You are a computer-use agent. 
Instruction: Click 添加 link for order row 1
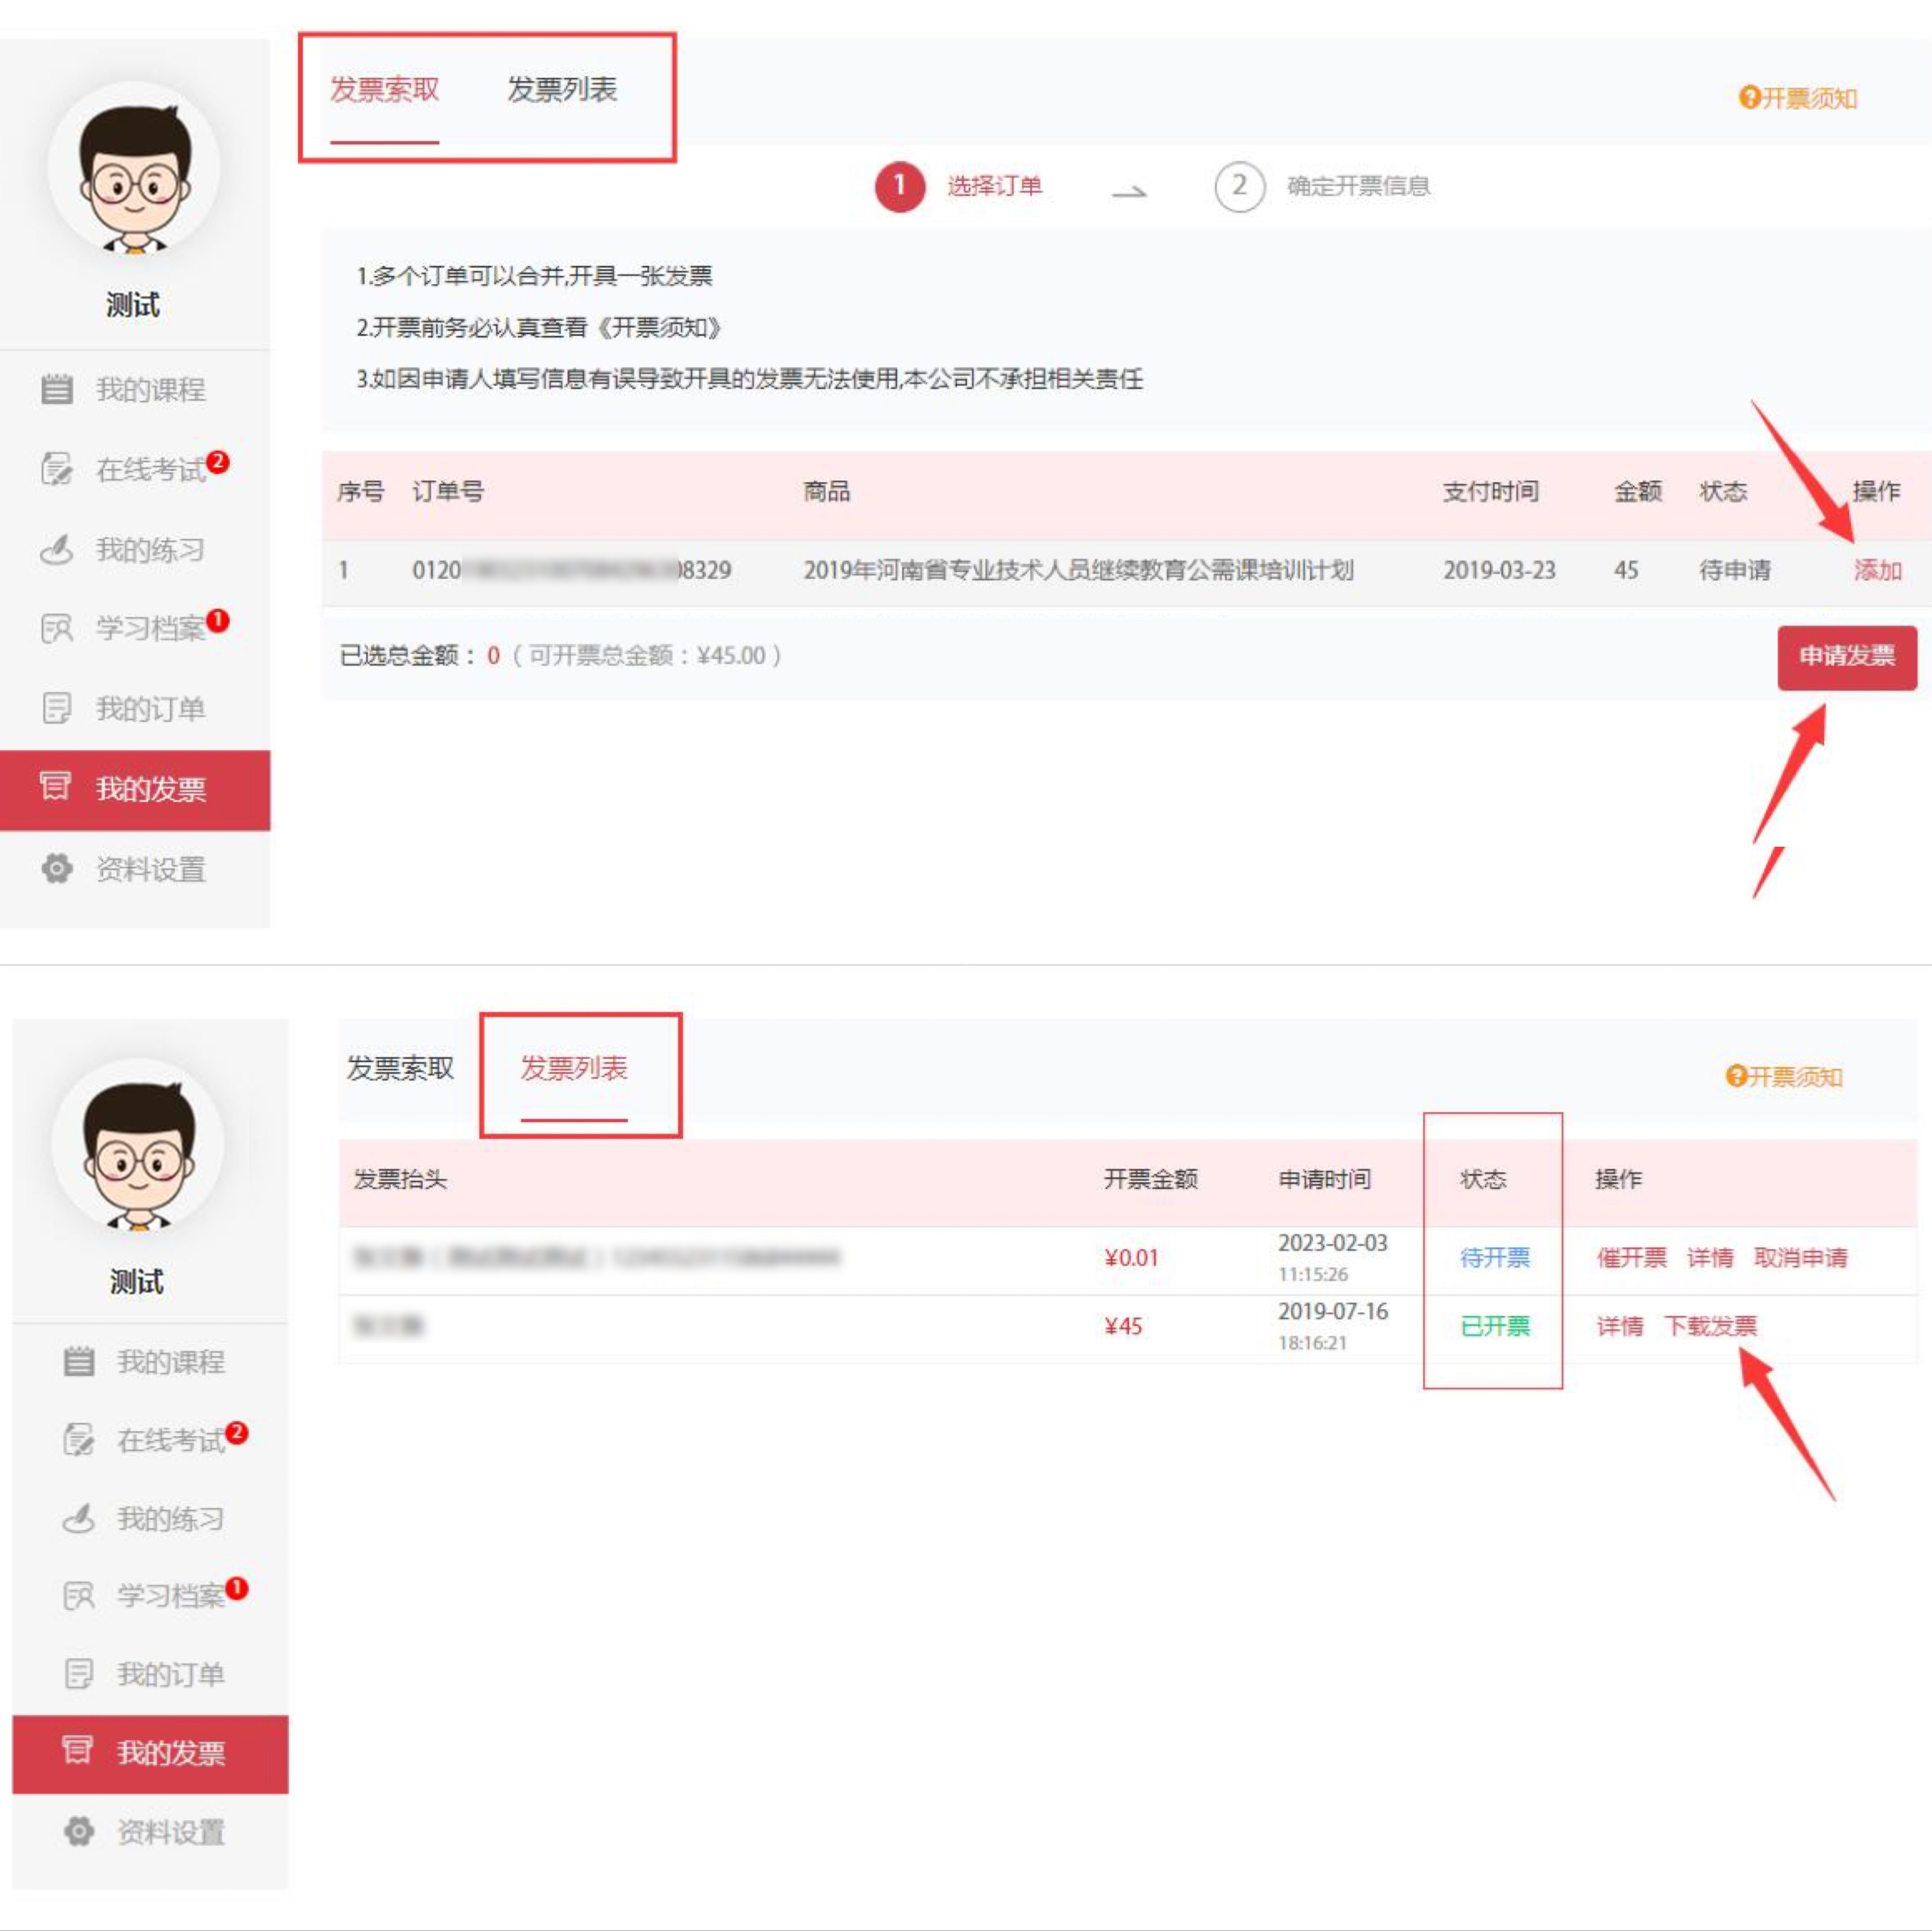(x=1877, y=570)
